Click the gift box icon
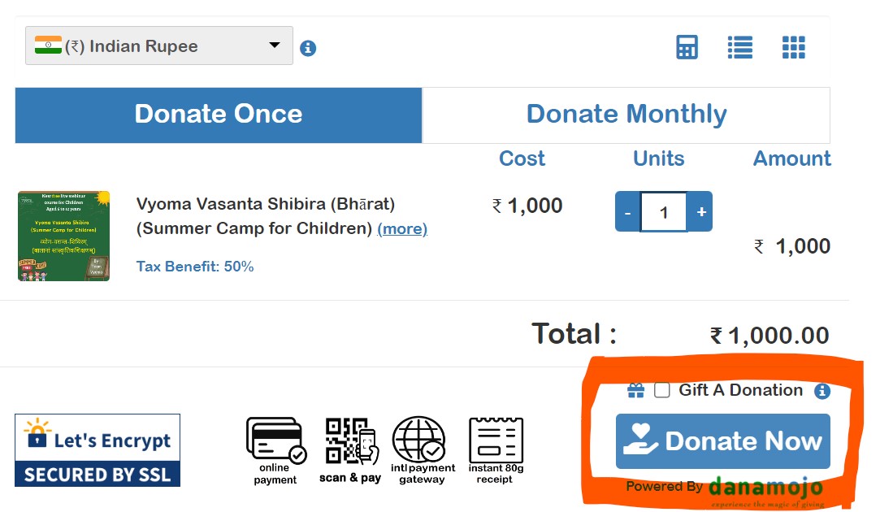Image resolution: width=880 pixels, height=512 pixels. (635, 391)
